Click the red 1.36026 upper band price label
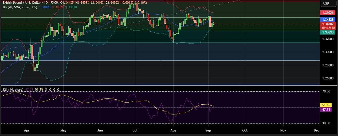Screen dimensions: 338x136 (x=328, y=13)
